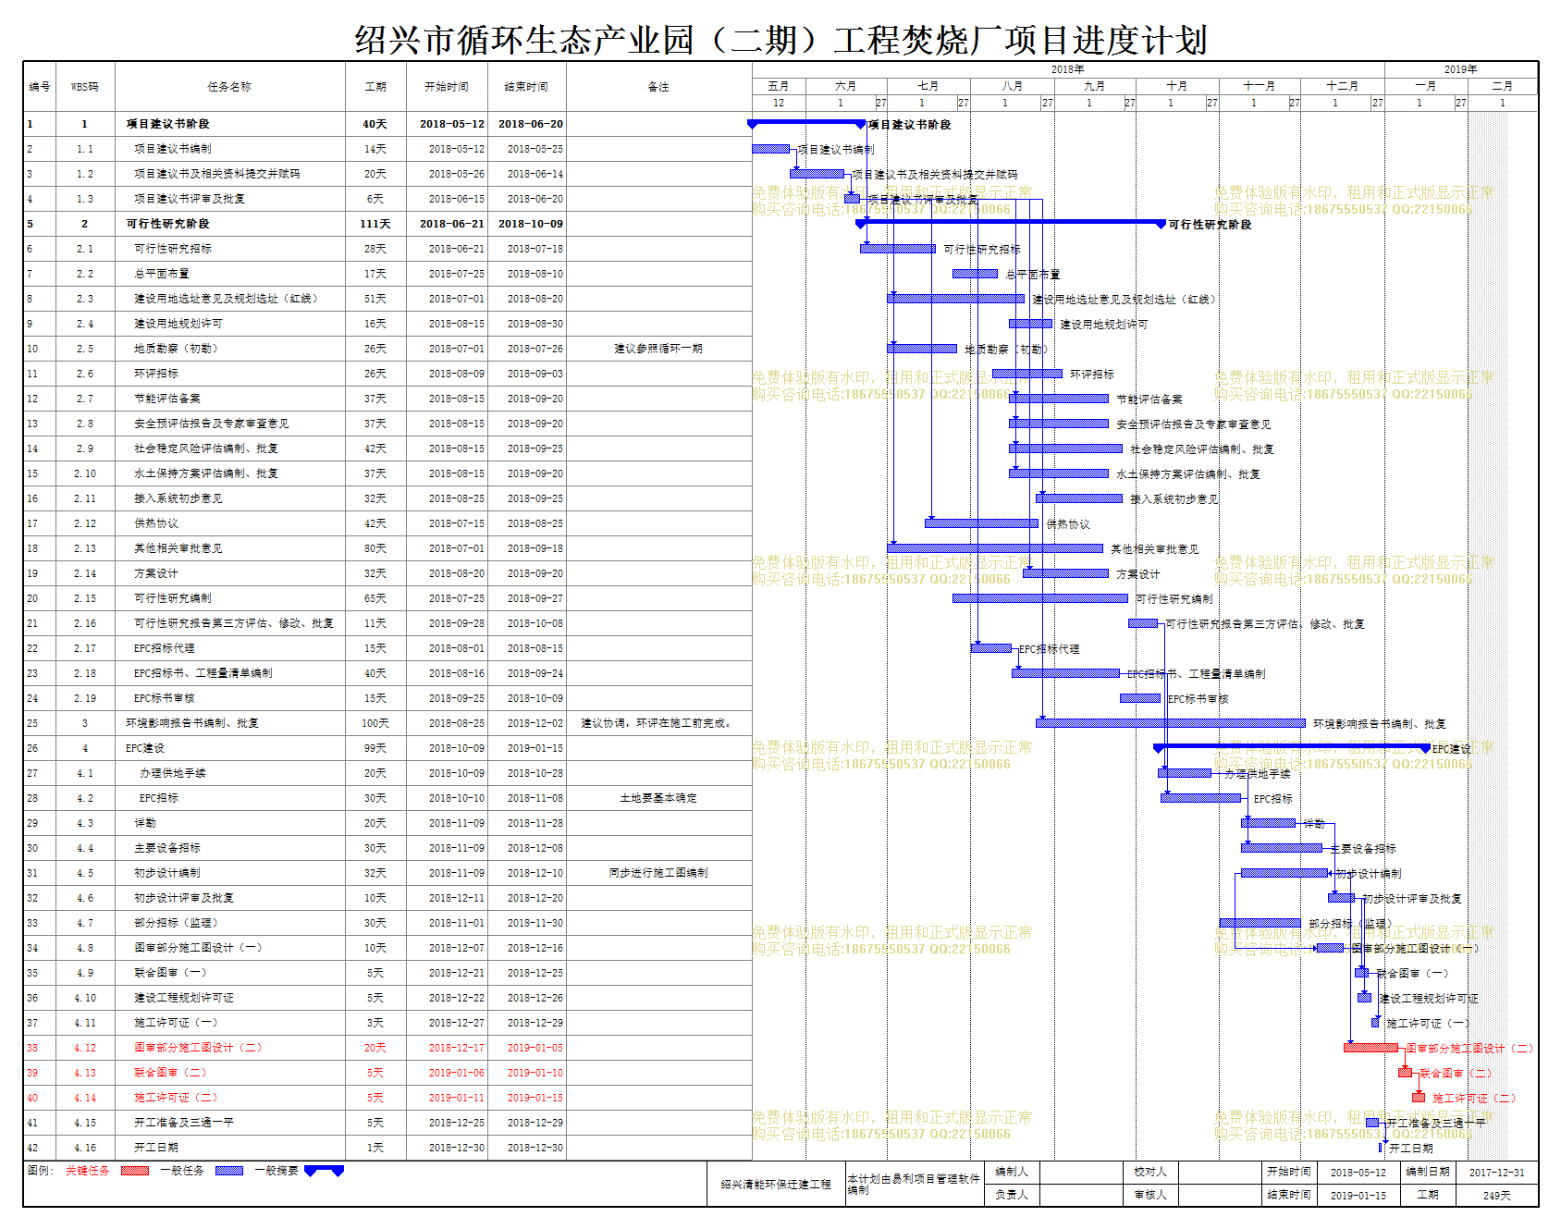Click the footer text 绍兴清能环保迁建工程
The width and height of the screenshot is (1561, 1229).
pyautogui.click(x=776, y=1185)
